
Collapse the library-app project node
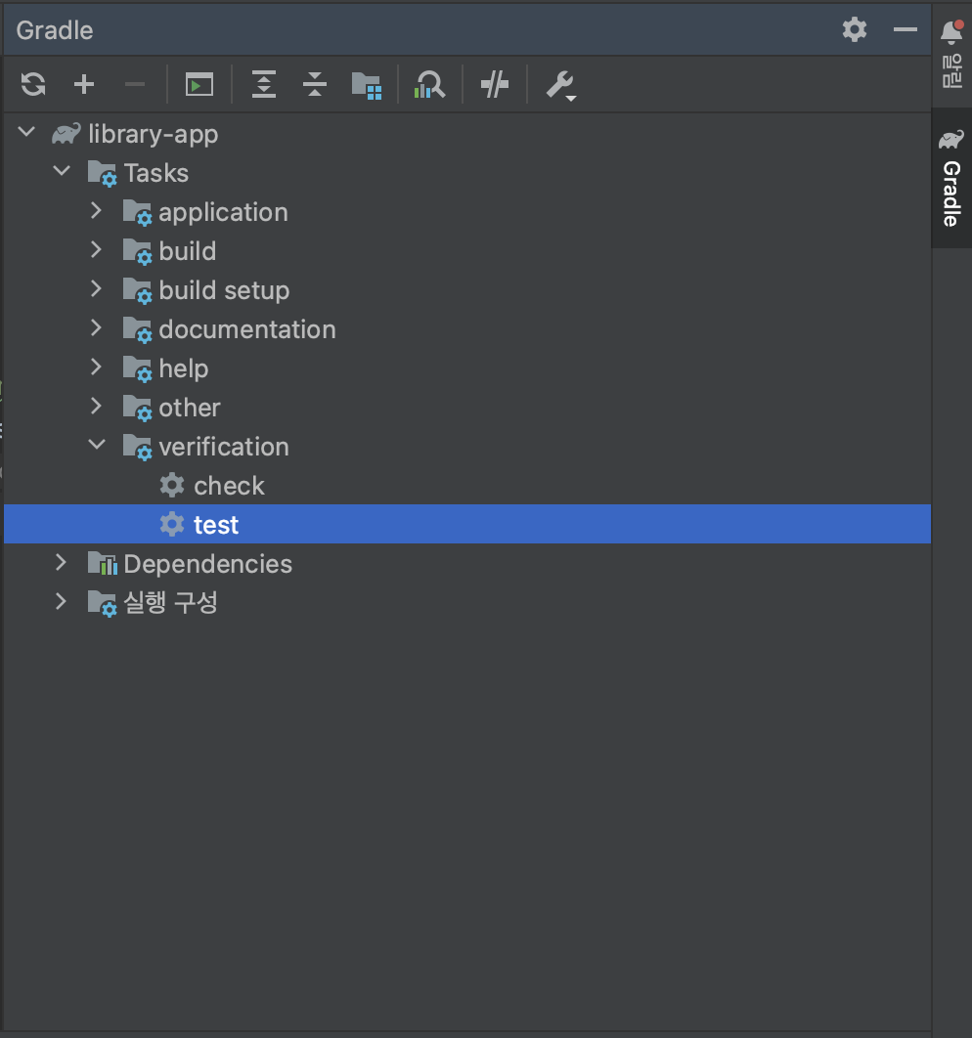tap(26, 132)
